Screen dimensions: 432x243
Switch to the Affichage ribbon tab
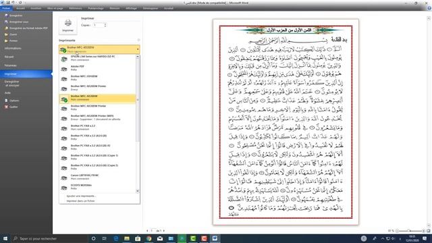tap(131, 8)
